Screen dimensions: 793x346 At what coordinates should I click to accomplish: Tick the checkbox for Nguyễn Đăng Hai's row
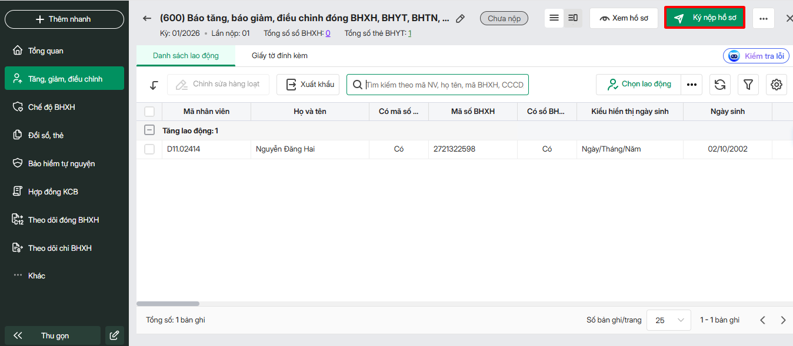(149, 149)
